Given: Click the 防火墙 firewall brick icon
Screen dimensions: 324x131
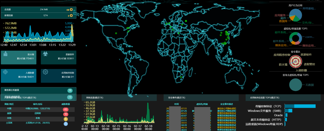Looking at the screenshot, I should tap(6, 54).
